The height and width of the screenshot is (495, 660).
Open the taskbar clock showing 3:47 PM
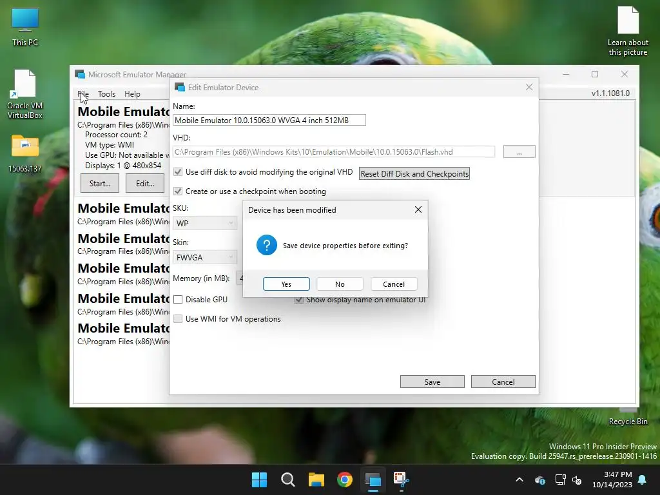pos(612,480)
